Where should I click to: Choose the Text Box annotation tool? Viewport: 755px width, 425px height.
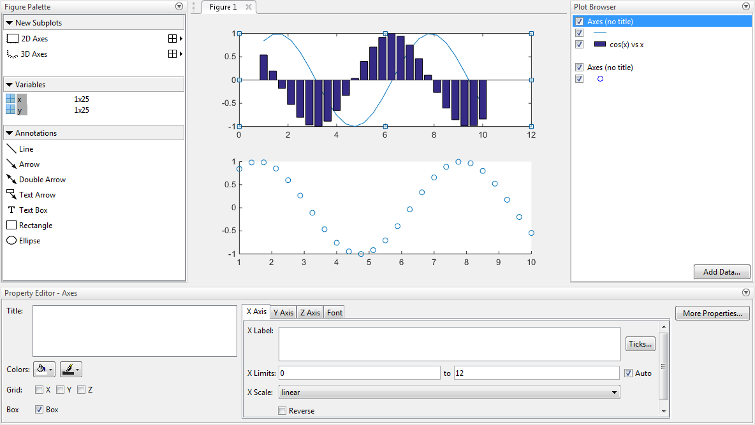coord(27,210)
